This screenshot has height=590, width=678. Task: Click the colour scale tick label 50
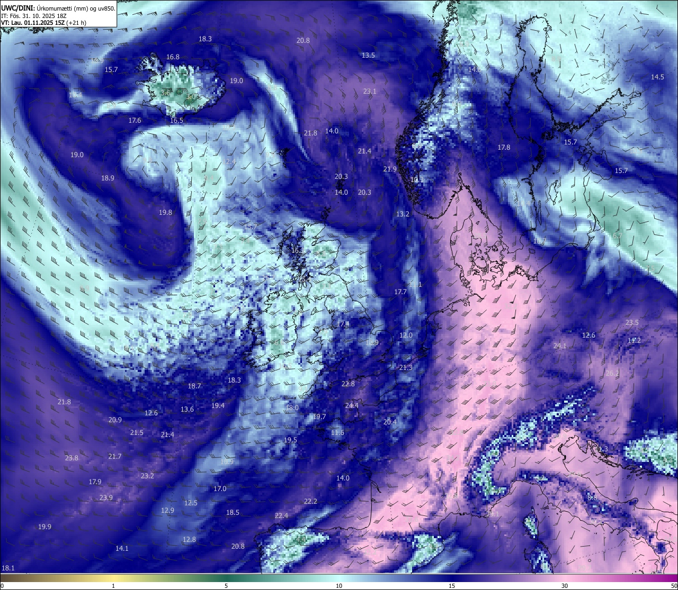click(x=674, y=586)
